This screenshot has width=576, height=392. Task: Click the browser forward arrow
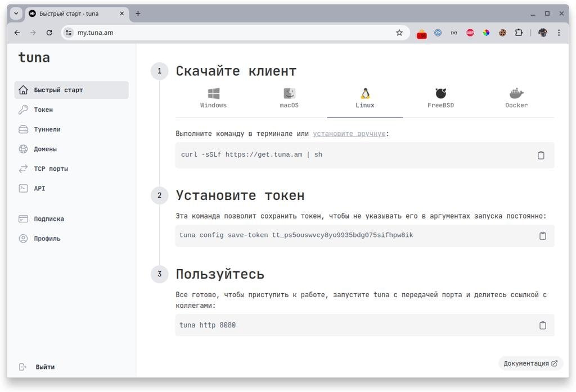click(33, 33)
